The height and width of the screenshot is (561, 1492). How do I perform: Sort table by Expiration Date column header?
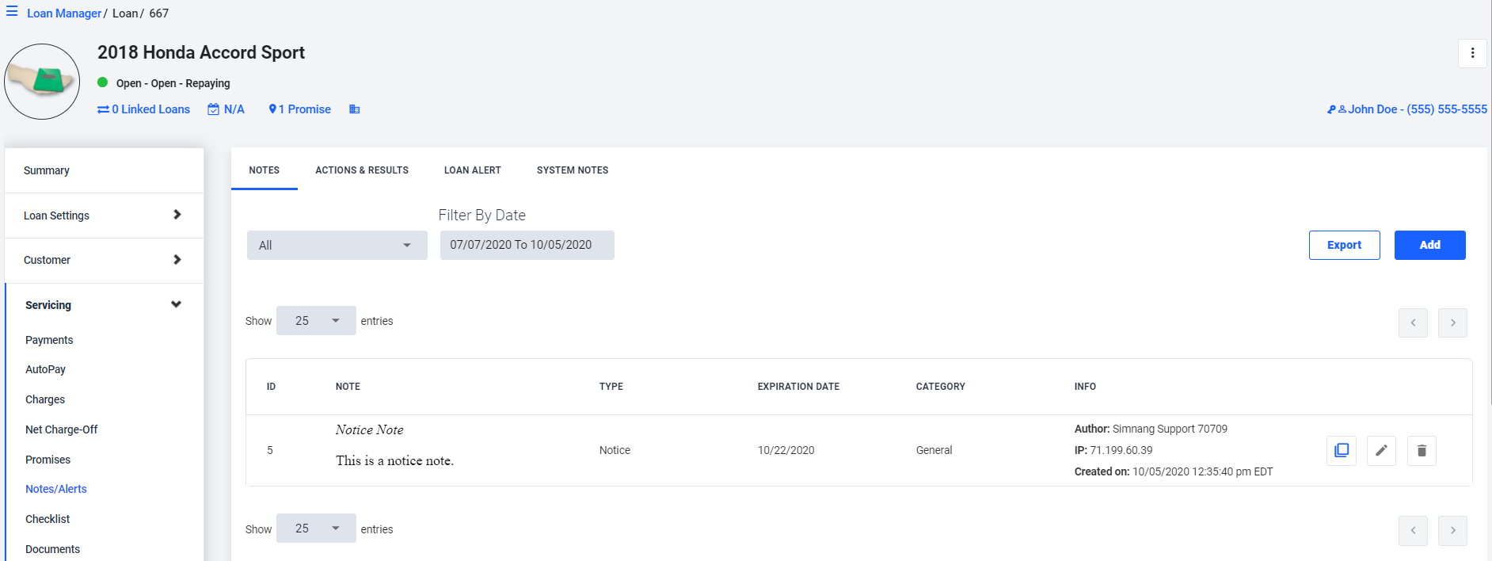pos(798,387)
